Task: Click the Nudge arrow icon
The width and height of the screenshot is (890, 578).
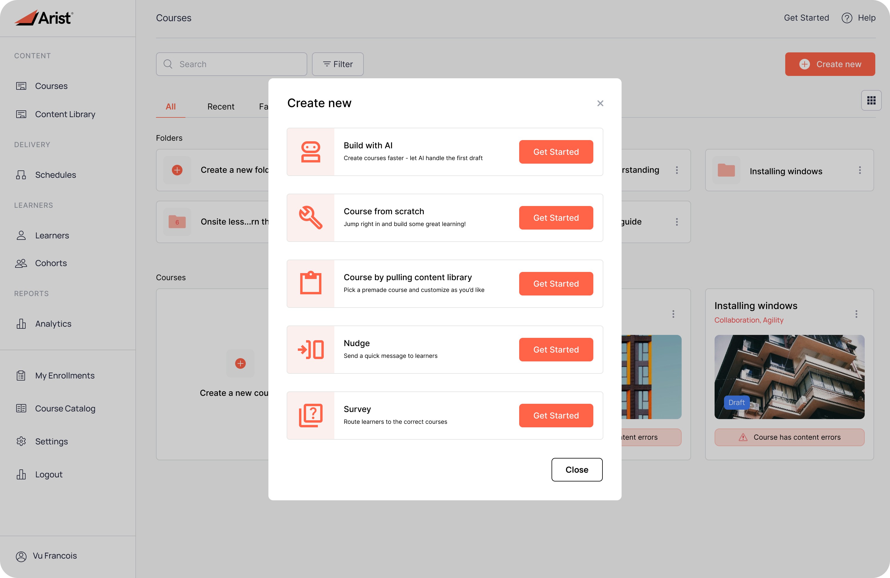Action: coord(310,350)
